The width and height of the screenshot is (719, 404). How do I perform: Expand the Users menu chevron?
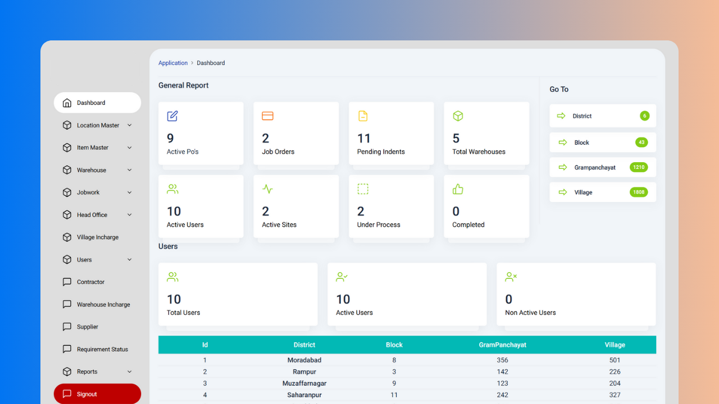(130, 260)
